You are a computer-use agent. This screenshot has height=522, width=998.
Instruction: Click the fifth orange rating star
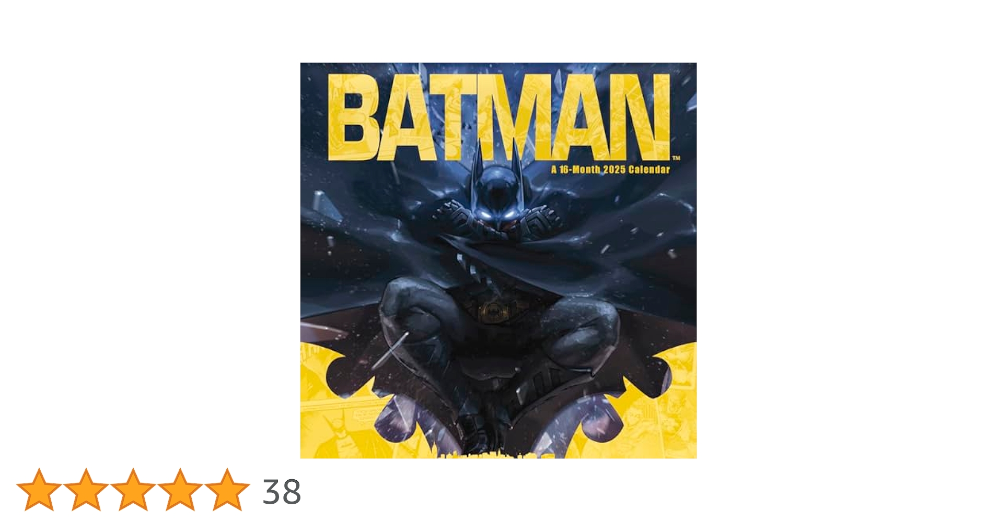point(227,490)
